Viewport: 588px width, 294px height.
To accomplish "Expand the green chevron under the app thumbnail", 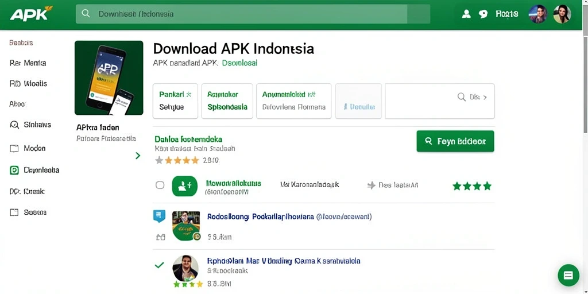I will point(138,155).
